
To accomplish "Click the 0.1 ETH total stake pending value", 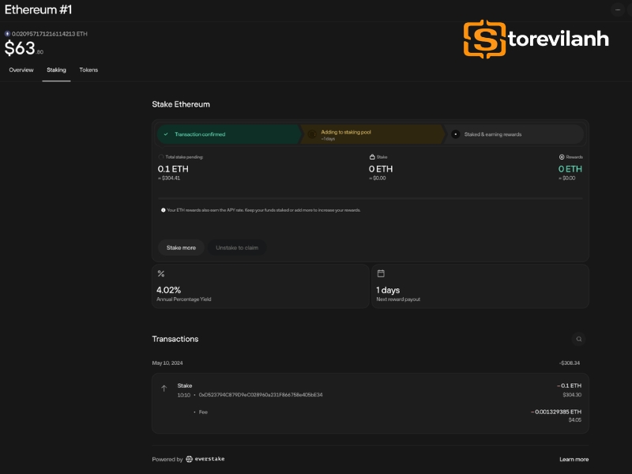I will pyautogui.click(x=173, y=169).
